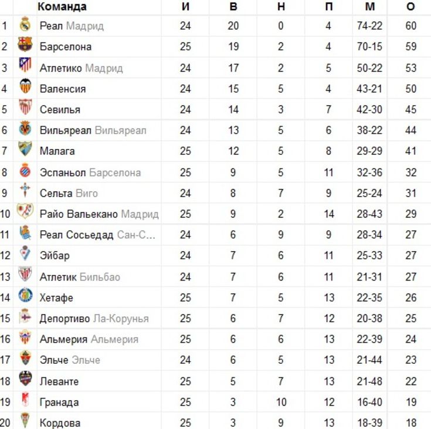
Task: Click the Malaga club crest
Action: [x=25, y=148]
